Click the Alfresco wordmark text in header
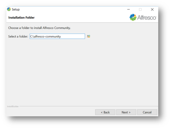 (147, 18)
